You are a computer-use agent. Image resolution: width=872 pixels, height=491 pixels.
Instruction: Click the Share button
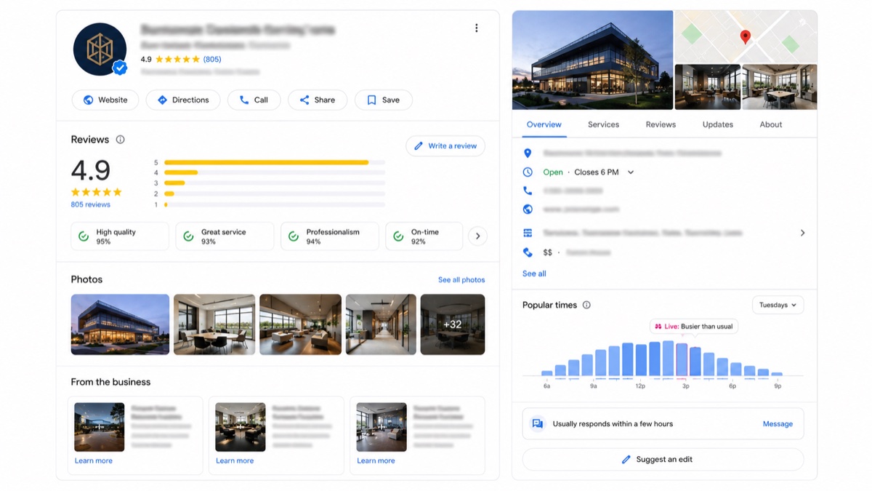[317, 100]
